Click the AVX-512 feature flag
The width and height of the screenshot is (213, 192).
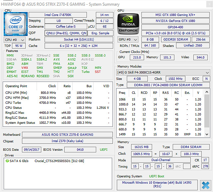coord(88,60)
